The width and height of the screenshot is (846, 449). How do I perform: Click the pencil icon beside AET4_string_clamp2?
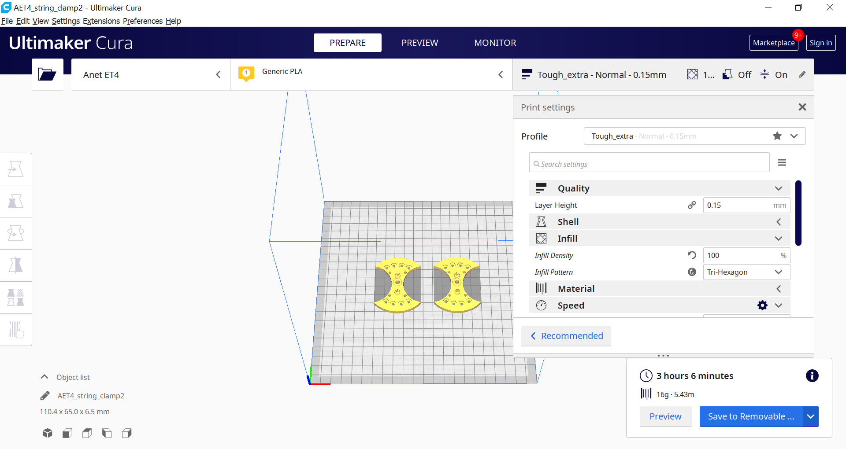tap(45, 396)
